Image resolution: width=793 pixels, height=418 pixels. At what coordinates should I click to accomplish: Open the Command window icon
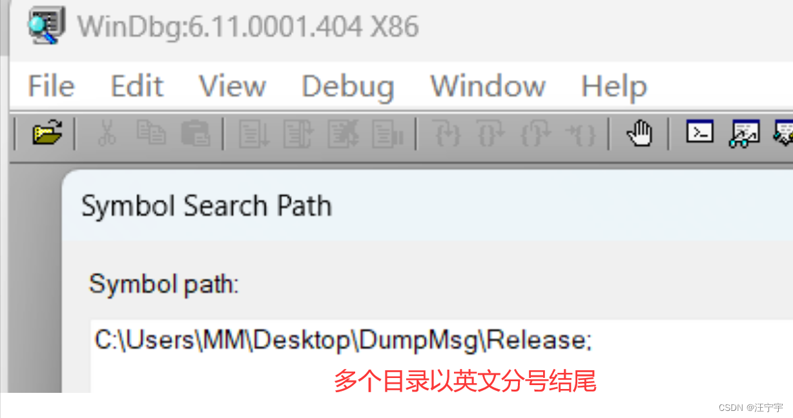point(699,132)
